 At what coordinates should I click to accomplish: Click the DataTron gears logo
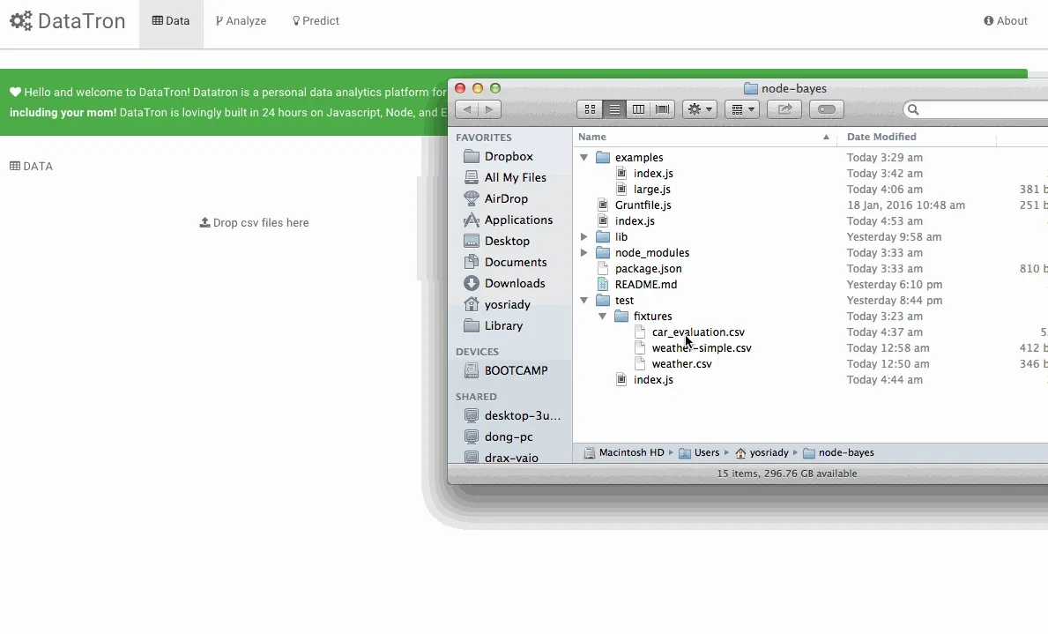tap(21, 21)
